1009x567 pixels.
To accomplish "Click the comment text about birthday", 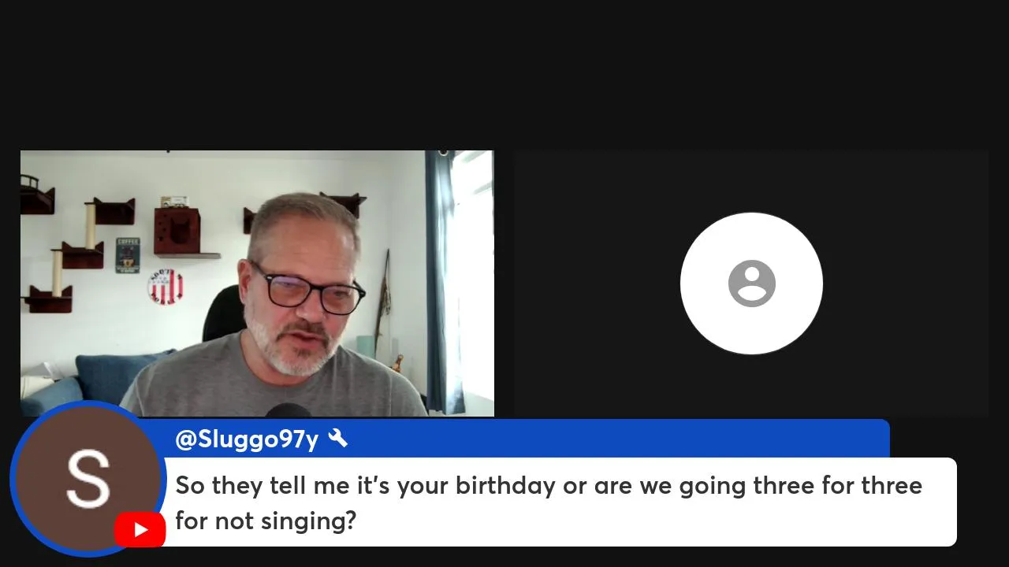I will pos(549,502).
